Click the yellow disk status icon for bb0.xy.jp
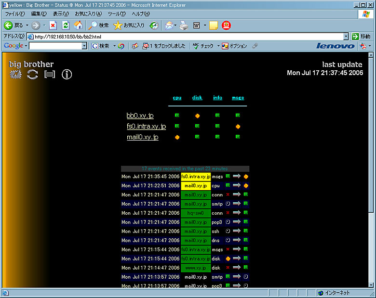This screenshot has height=298, width=376. 197,116
